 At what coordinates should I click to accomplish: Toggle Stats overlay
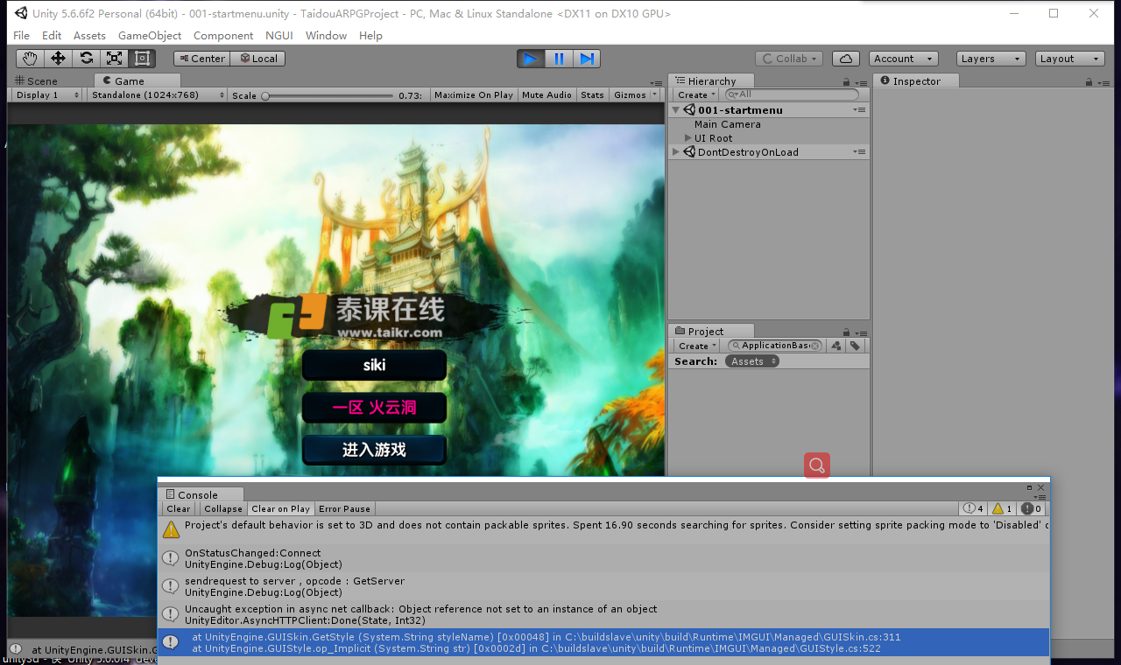[x=593, y=94]
